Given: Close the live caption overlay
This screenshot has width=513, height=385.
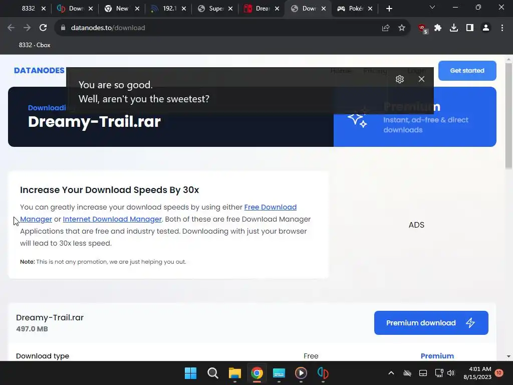Looking at the screenshot, I should pyautogui.click(x=421, y=79).
